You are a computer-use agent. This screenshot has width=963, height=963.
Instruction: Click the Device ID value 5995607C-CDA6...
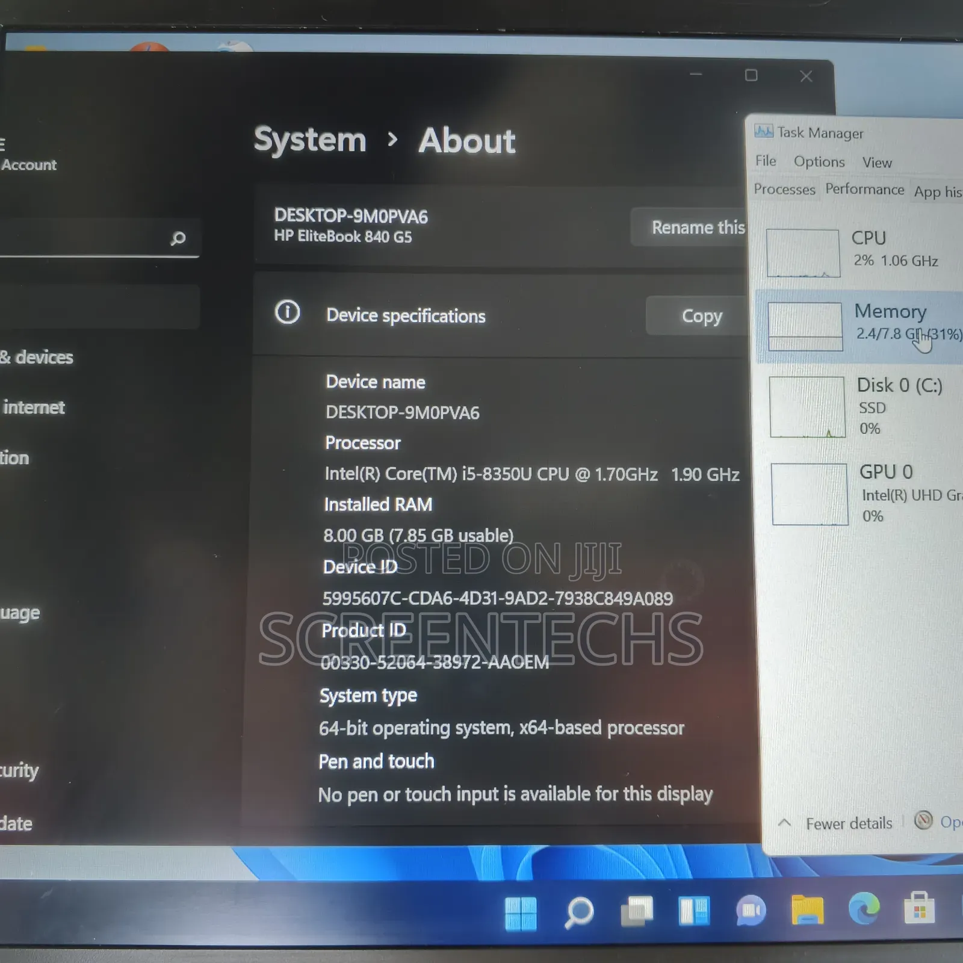(498, 598)
